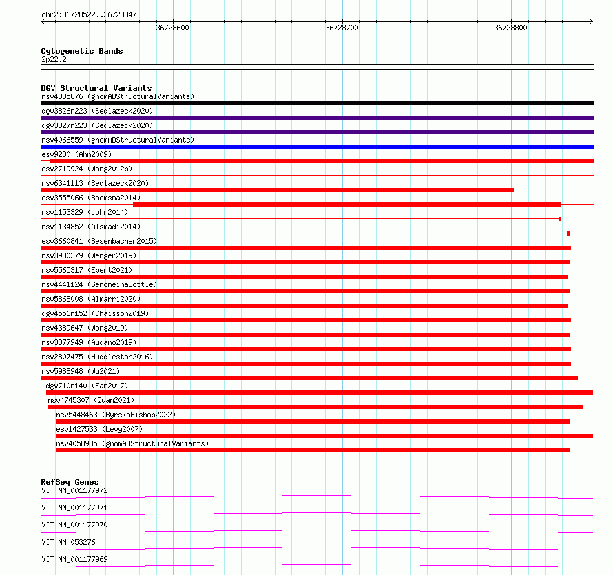Click the nsv4058985 gnomADStructuralVariants label

(x=132, y=443)
